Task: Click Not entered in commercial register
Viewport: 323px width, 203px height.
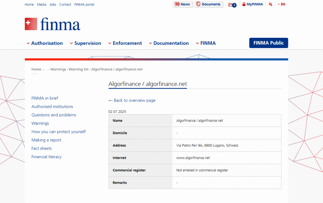Action: [x=202, y=170]
